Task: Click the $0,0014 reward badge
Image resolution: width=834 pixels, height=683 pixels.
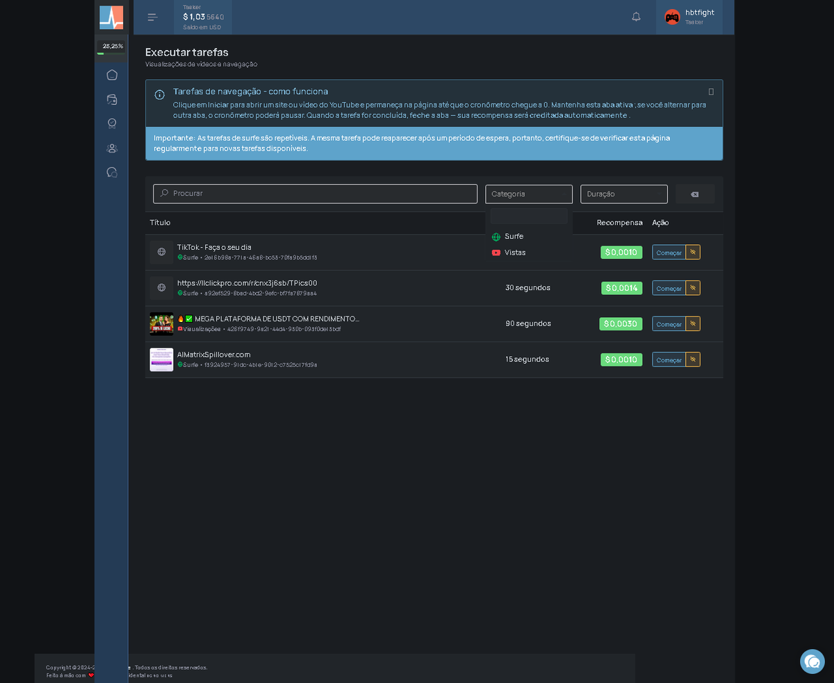Action: pyautogui.click(x=621, y=288)
